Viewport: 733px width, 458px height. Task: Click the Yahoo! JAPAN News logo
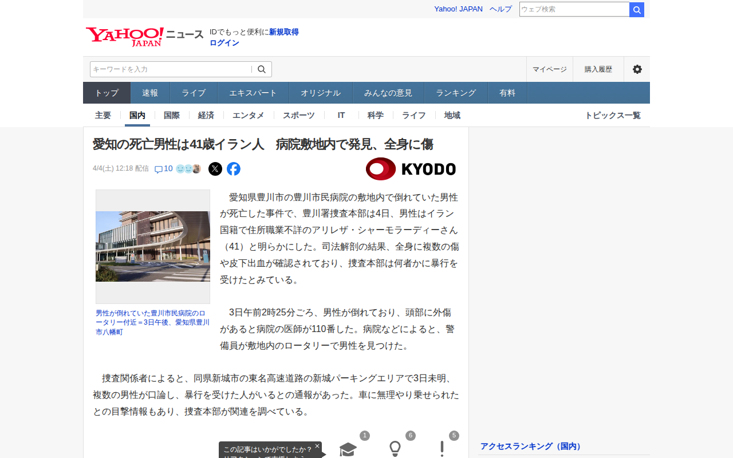[x=144, y=37]
